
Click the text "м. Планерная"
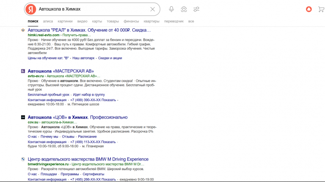93,146
